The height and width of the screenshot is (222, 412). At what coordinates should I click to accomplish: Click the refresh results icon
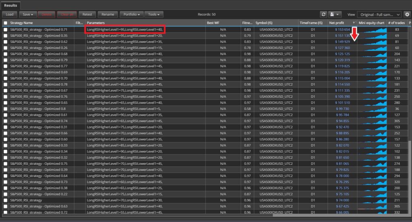tap(323, 14)
